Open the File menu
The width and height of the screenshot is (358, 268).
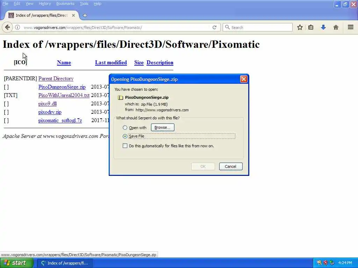tap(5, 3)
